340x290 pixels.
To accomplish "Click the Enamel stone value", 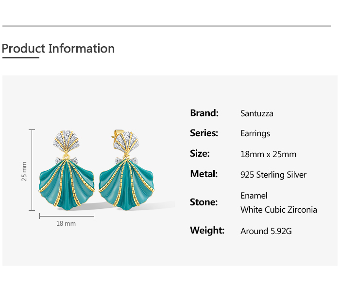I will (x=254, y=195).
